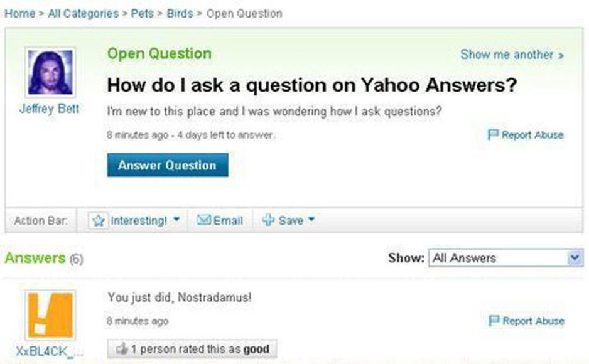Open Jeffrey Bett's profile picture
This screenshot has width=589, height=364.
click(x=50, y=72)
